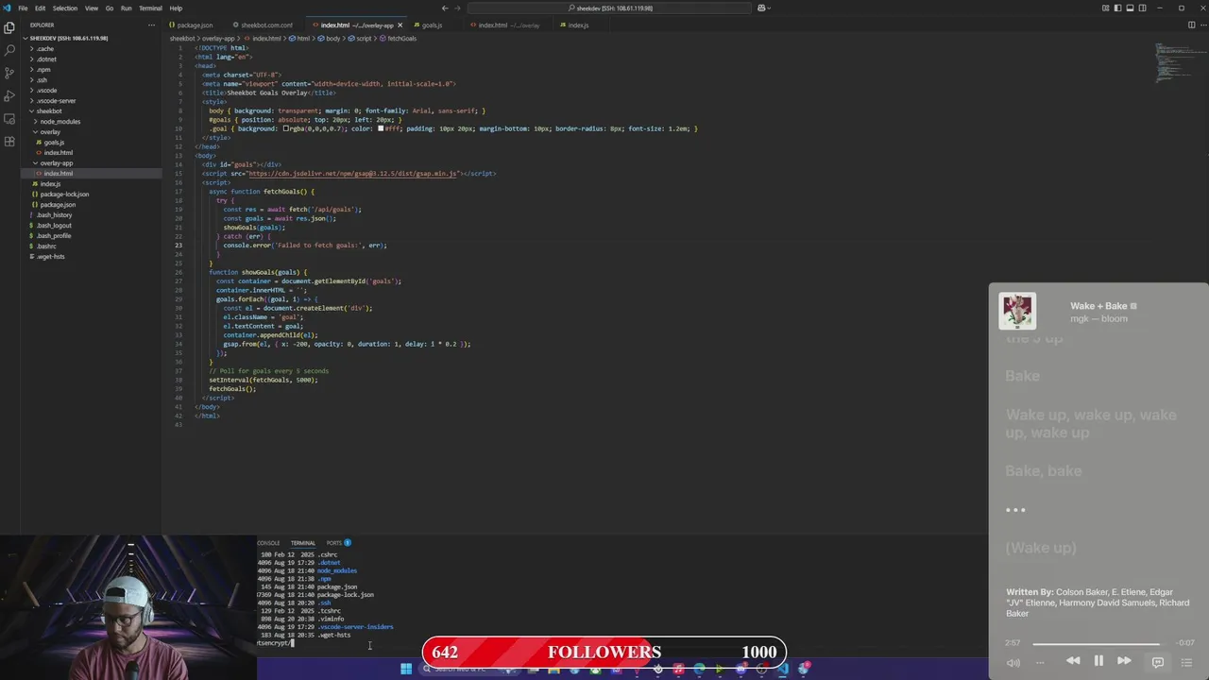Go to previous track in music player
Image resolution: width=1209 pixels, height=680 pixels.
[x=1073, y=661]
